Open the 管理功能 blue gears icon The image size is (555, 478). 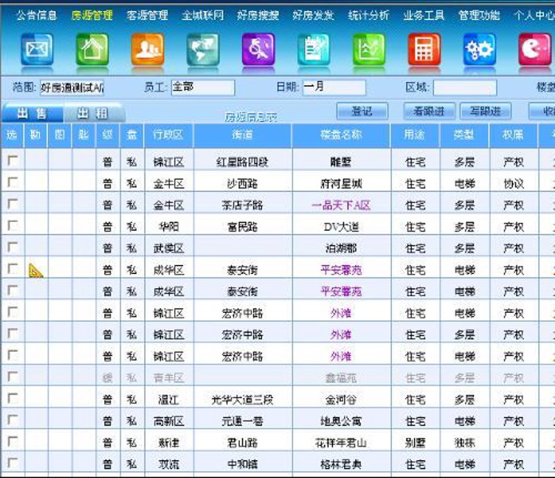click(479, 49)
